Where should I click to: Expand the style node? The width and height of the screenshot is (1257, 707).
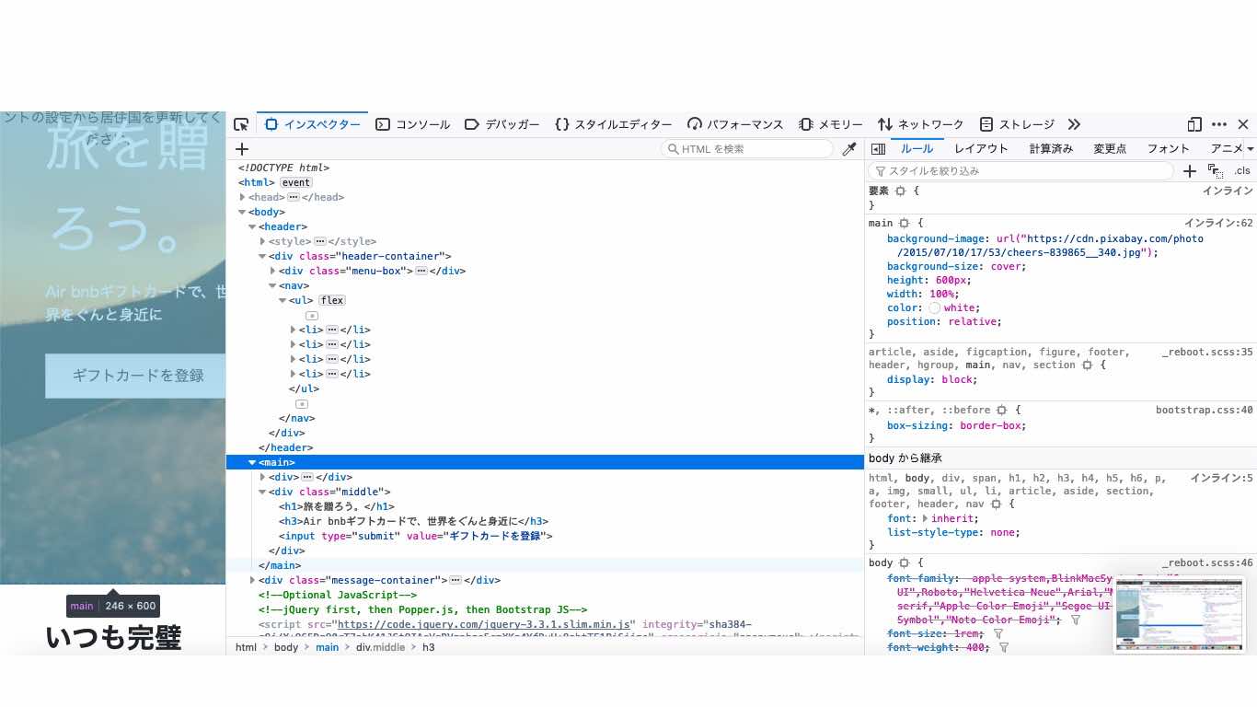(262, 241)
